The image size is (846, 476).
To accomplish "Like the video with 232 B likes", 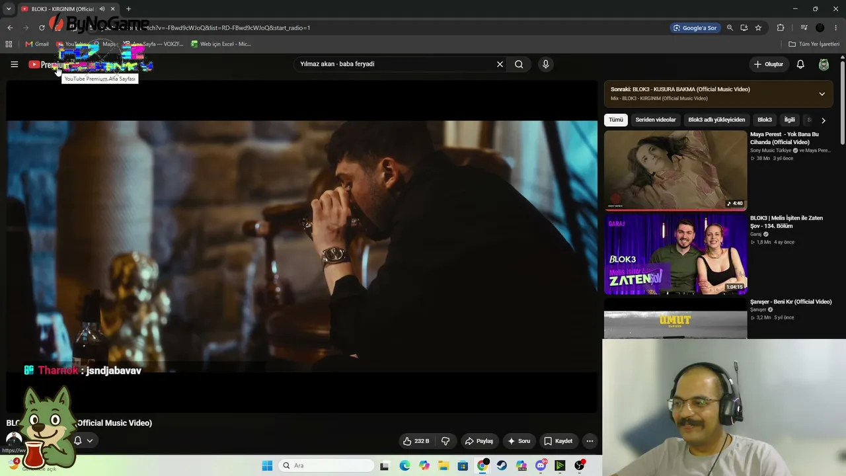I will point(416,441).
